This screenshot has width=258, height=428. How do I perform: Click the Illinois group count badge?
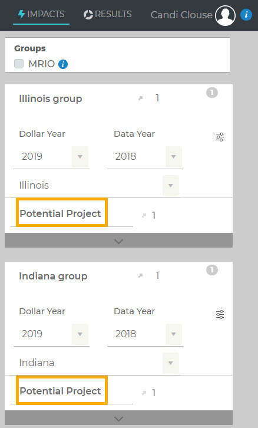tap(212, 93)
